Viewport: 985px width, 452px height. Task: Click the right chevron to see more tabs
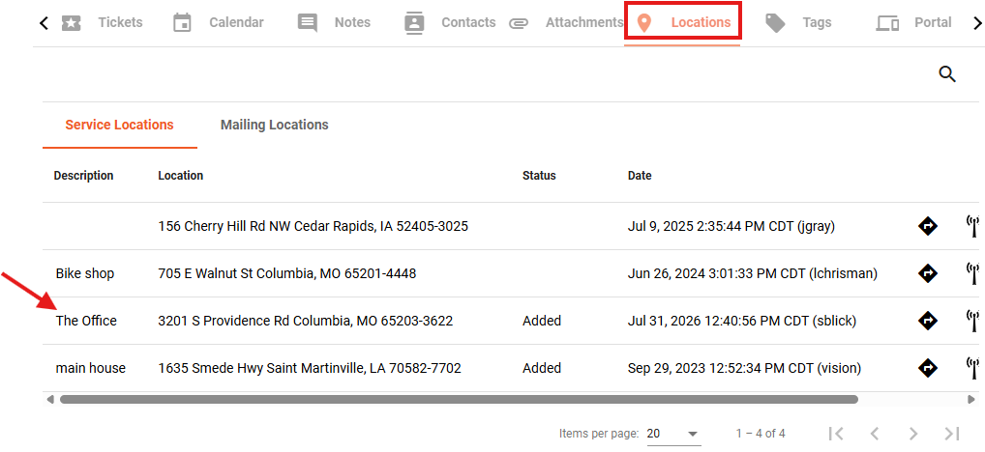click(x=977, y=23)
